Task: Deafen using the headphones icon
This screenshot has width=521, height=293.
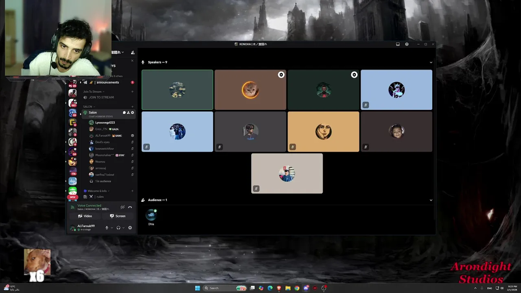Action: 118,227
